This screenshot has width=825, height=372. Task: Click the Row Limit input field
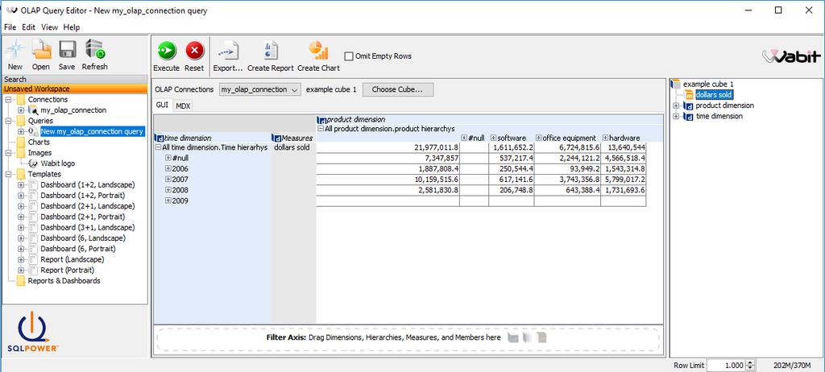tap(726, 366)
